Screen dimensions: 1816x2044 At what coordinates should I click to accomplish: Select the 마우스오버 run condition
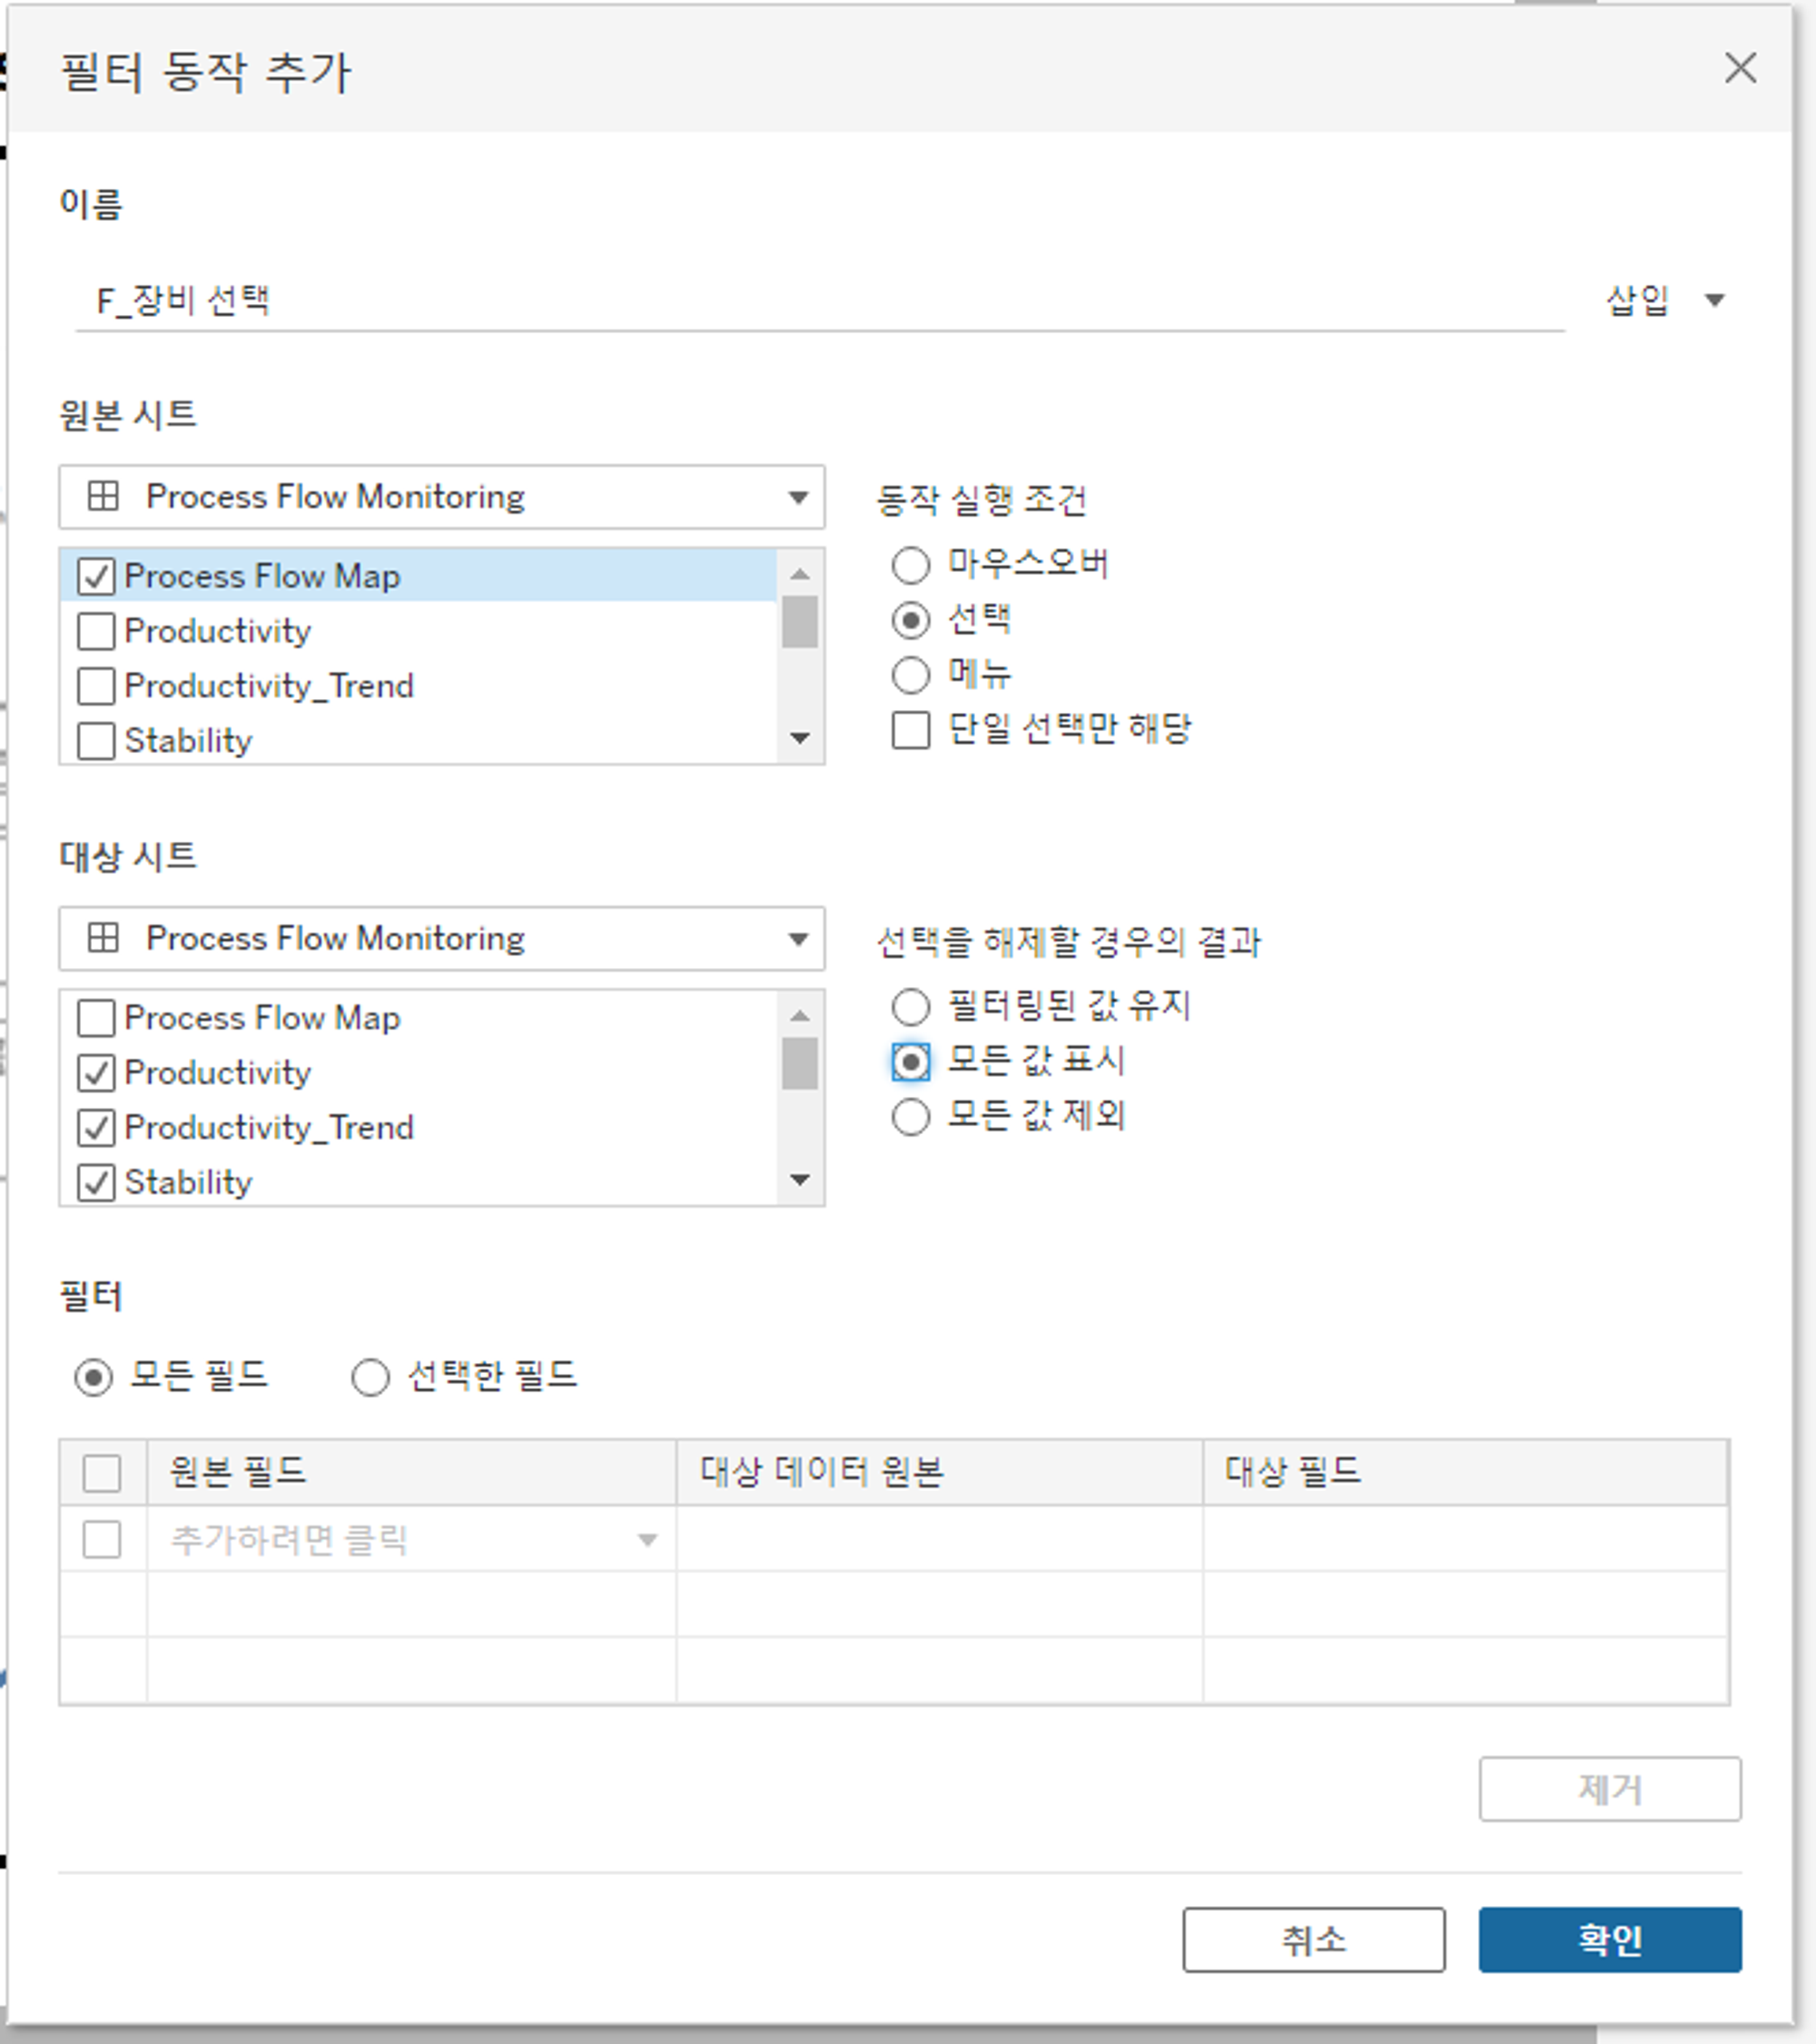pyautogui.click(x=910, y=565)
